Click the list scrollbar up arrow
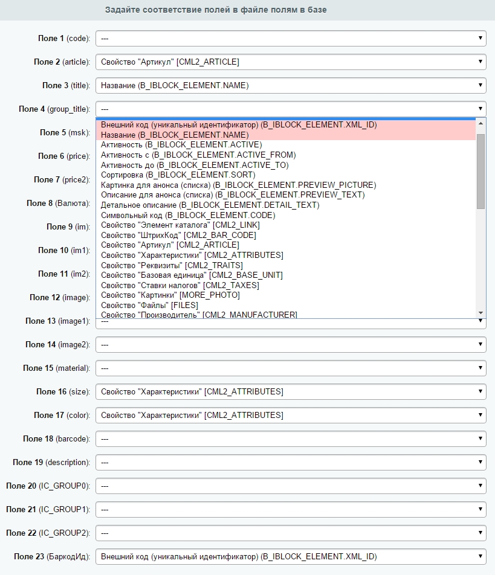This screenshot has height=575, width=495. point(481,124)
